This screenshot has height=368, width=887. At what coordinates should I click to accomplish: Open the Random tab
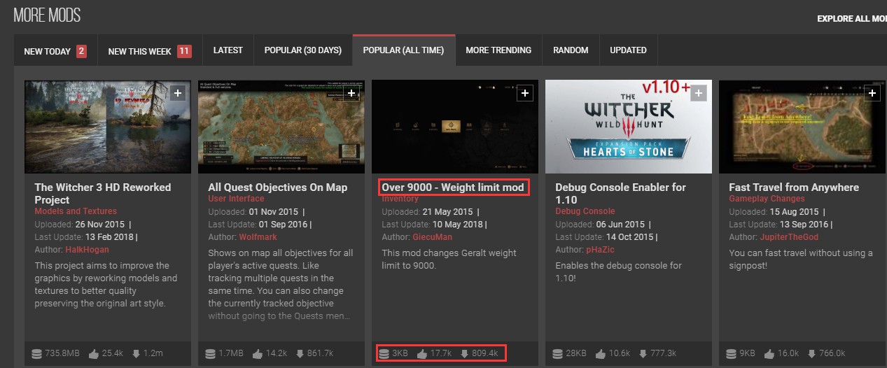click(x=571, y=50)
